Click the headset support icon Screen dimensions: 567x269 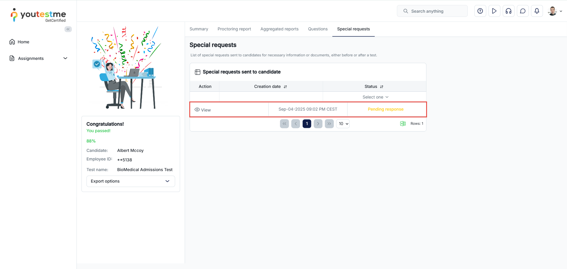click(x=509, y=11)
